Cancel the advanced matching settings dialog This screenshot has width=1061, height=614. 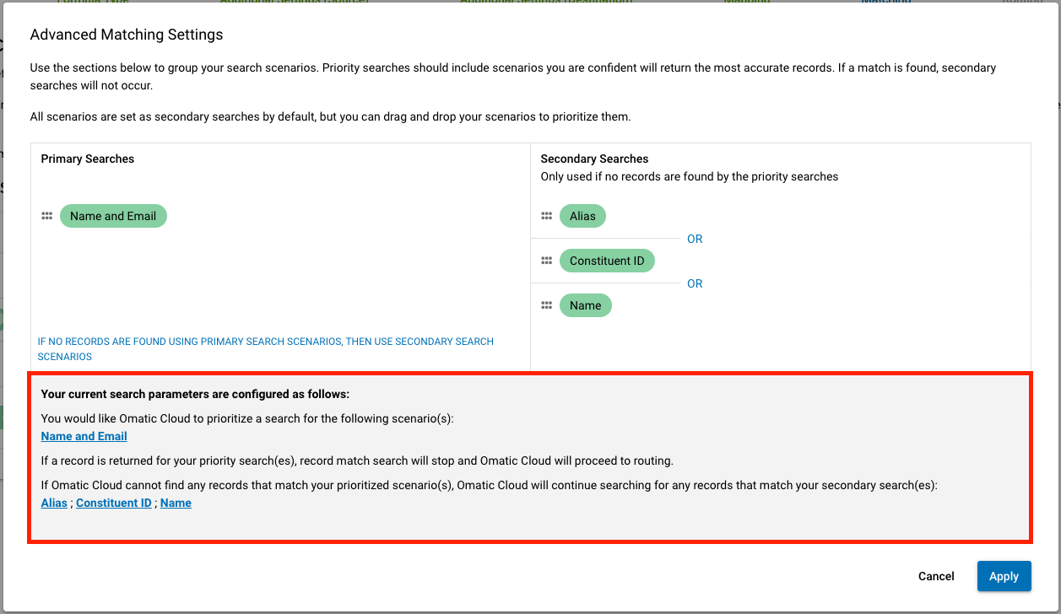tap(935, 576)
